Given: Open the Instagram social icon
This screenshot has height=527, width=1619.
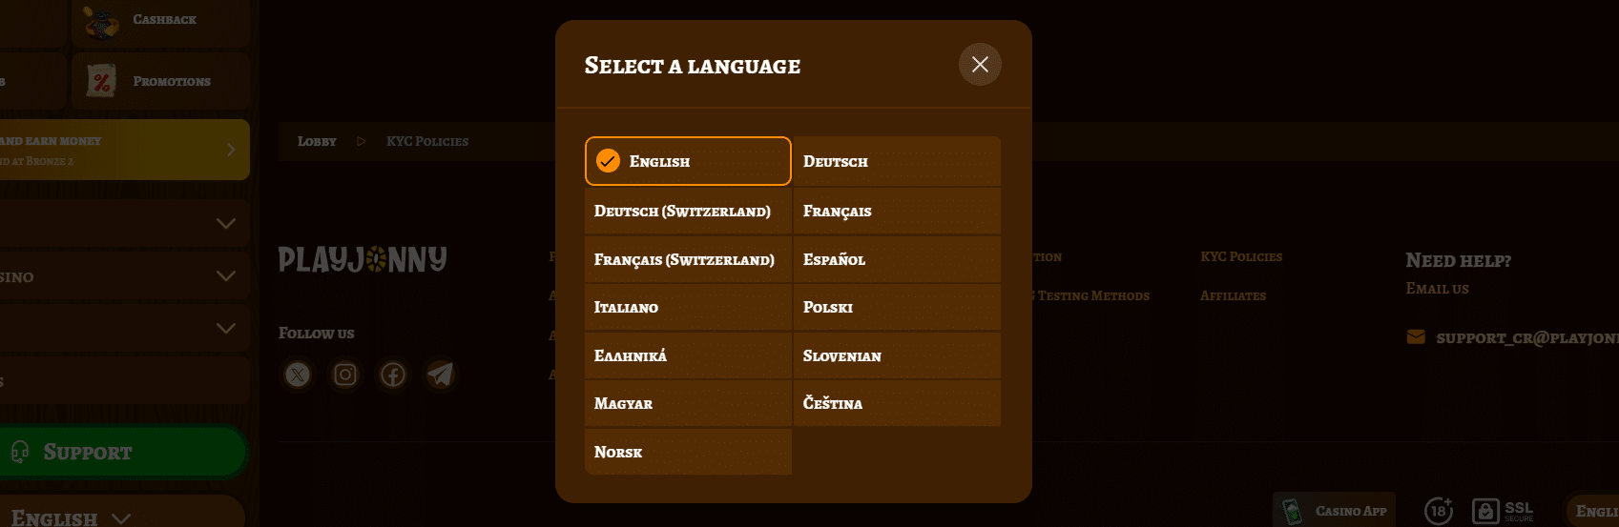Looking at the screenshot, I should point(345,375).
